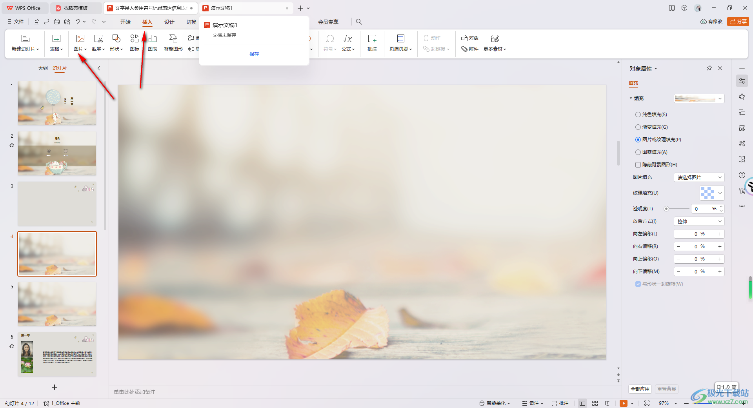Open More Materials (更多素材) icon
Viewport: 753px width, 408px height.
pyautogui.click(x=495, y=38)
